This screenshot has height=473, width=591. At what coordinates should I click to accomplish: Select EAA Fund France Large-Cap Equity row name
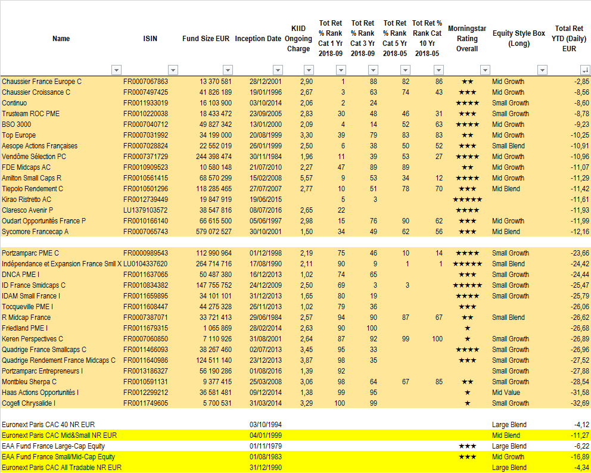tap(53, 446)
